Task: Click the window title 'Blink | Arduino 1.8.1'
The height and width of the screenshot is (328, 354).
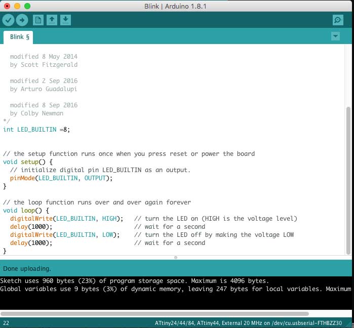Action: click(x=175, y=6)
